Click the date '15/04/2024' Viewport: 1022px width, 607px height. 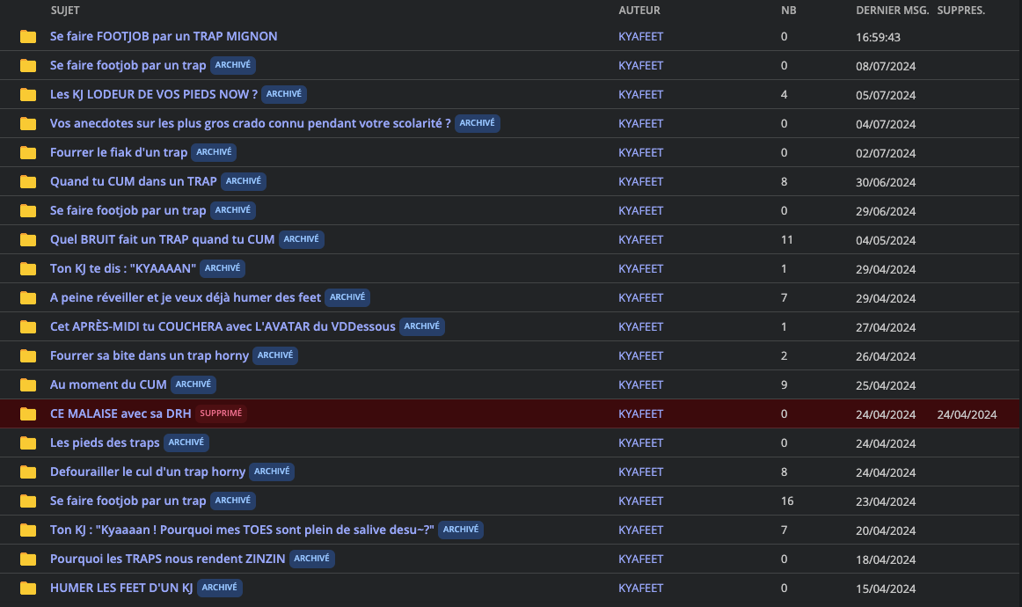coord(886,589)
